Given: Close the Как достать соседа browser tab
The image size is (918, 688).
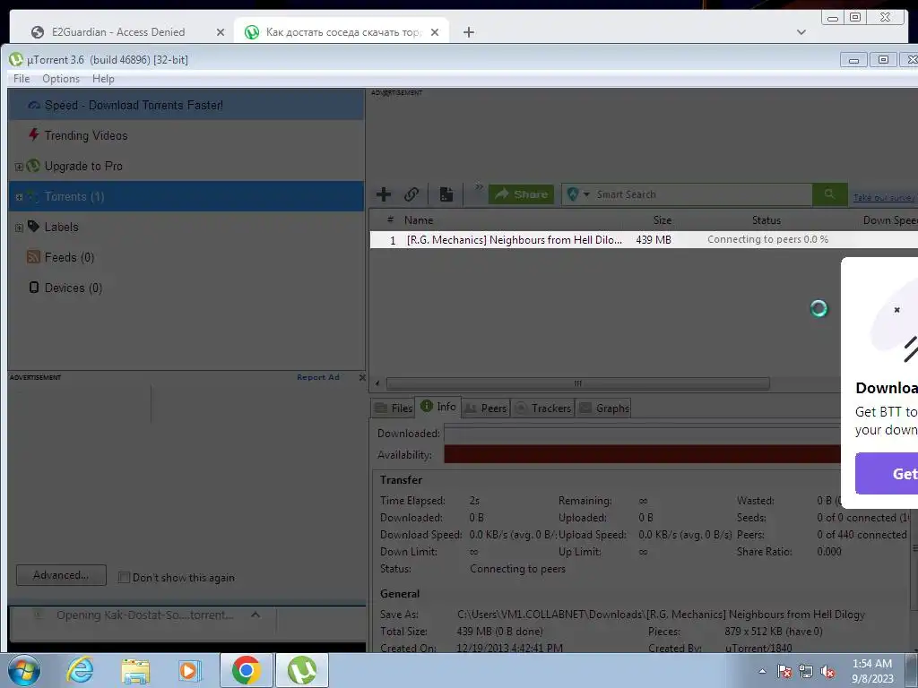Looking at the screenshot, I should [435, 32].
